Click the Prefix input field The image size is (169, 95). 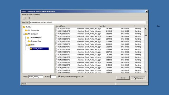click(36, 77)
